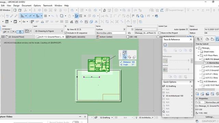The height and width of the screenshot is (123, 219).
Task: Open the Design menu
Action: (x=16, y=5)
